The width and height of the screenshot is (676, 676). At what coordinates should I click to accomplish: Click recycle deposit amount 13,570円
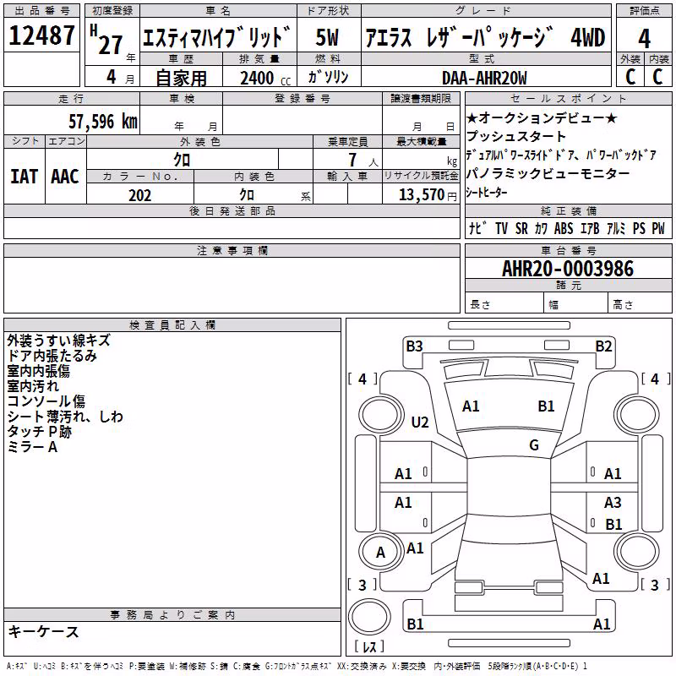[x=428, y=195]
